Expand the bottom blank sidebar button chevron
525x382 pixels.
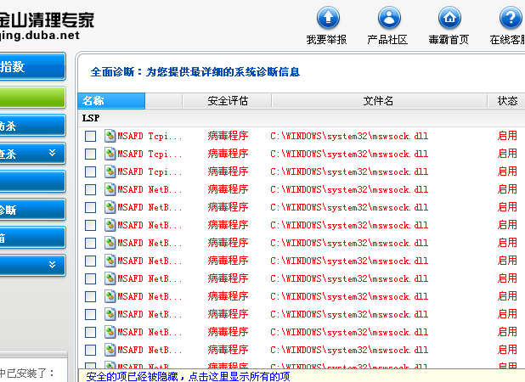pyautogui.click(x=52, y=265)
